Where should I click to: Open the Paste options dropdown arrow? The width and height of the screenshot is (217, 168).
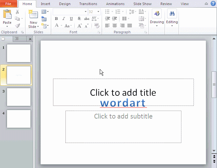tap(7, 27)
